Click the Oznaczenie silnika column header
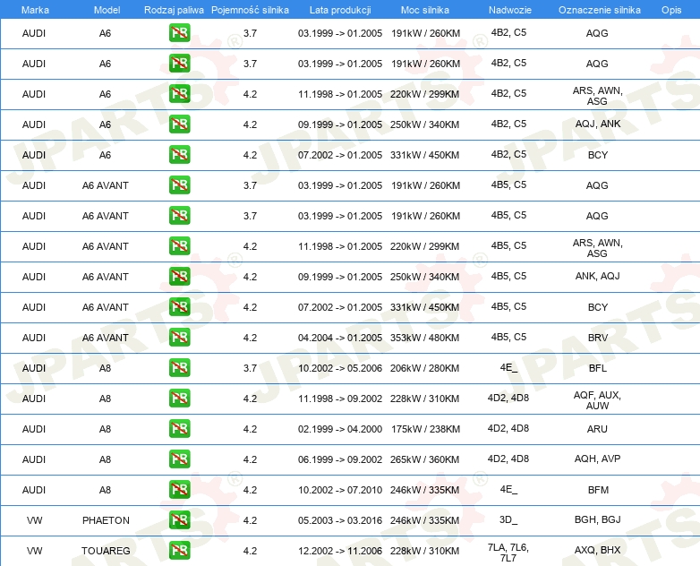Viewport: 700px width, 566px height. 600,10
